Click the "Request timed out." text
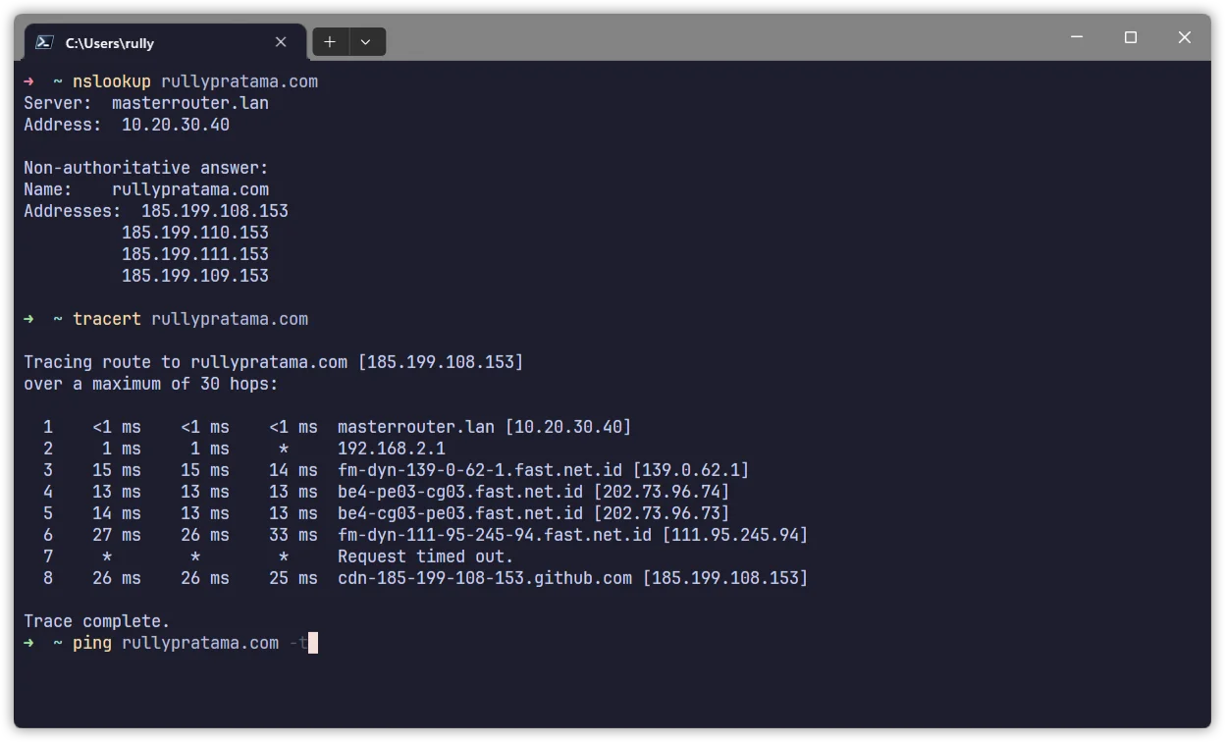This screenshot has width=1225, height=742. (425, 556)
